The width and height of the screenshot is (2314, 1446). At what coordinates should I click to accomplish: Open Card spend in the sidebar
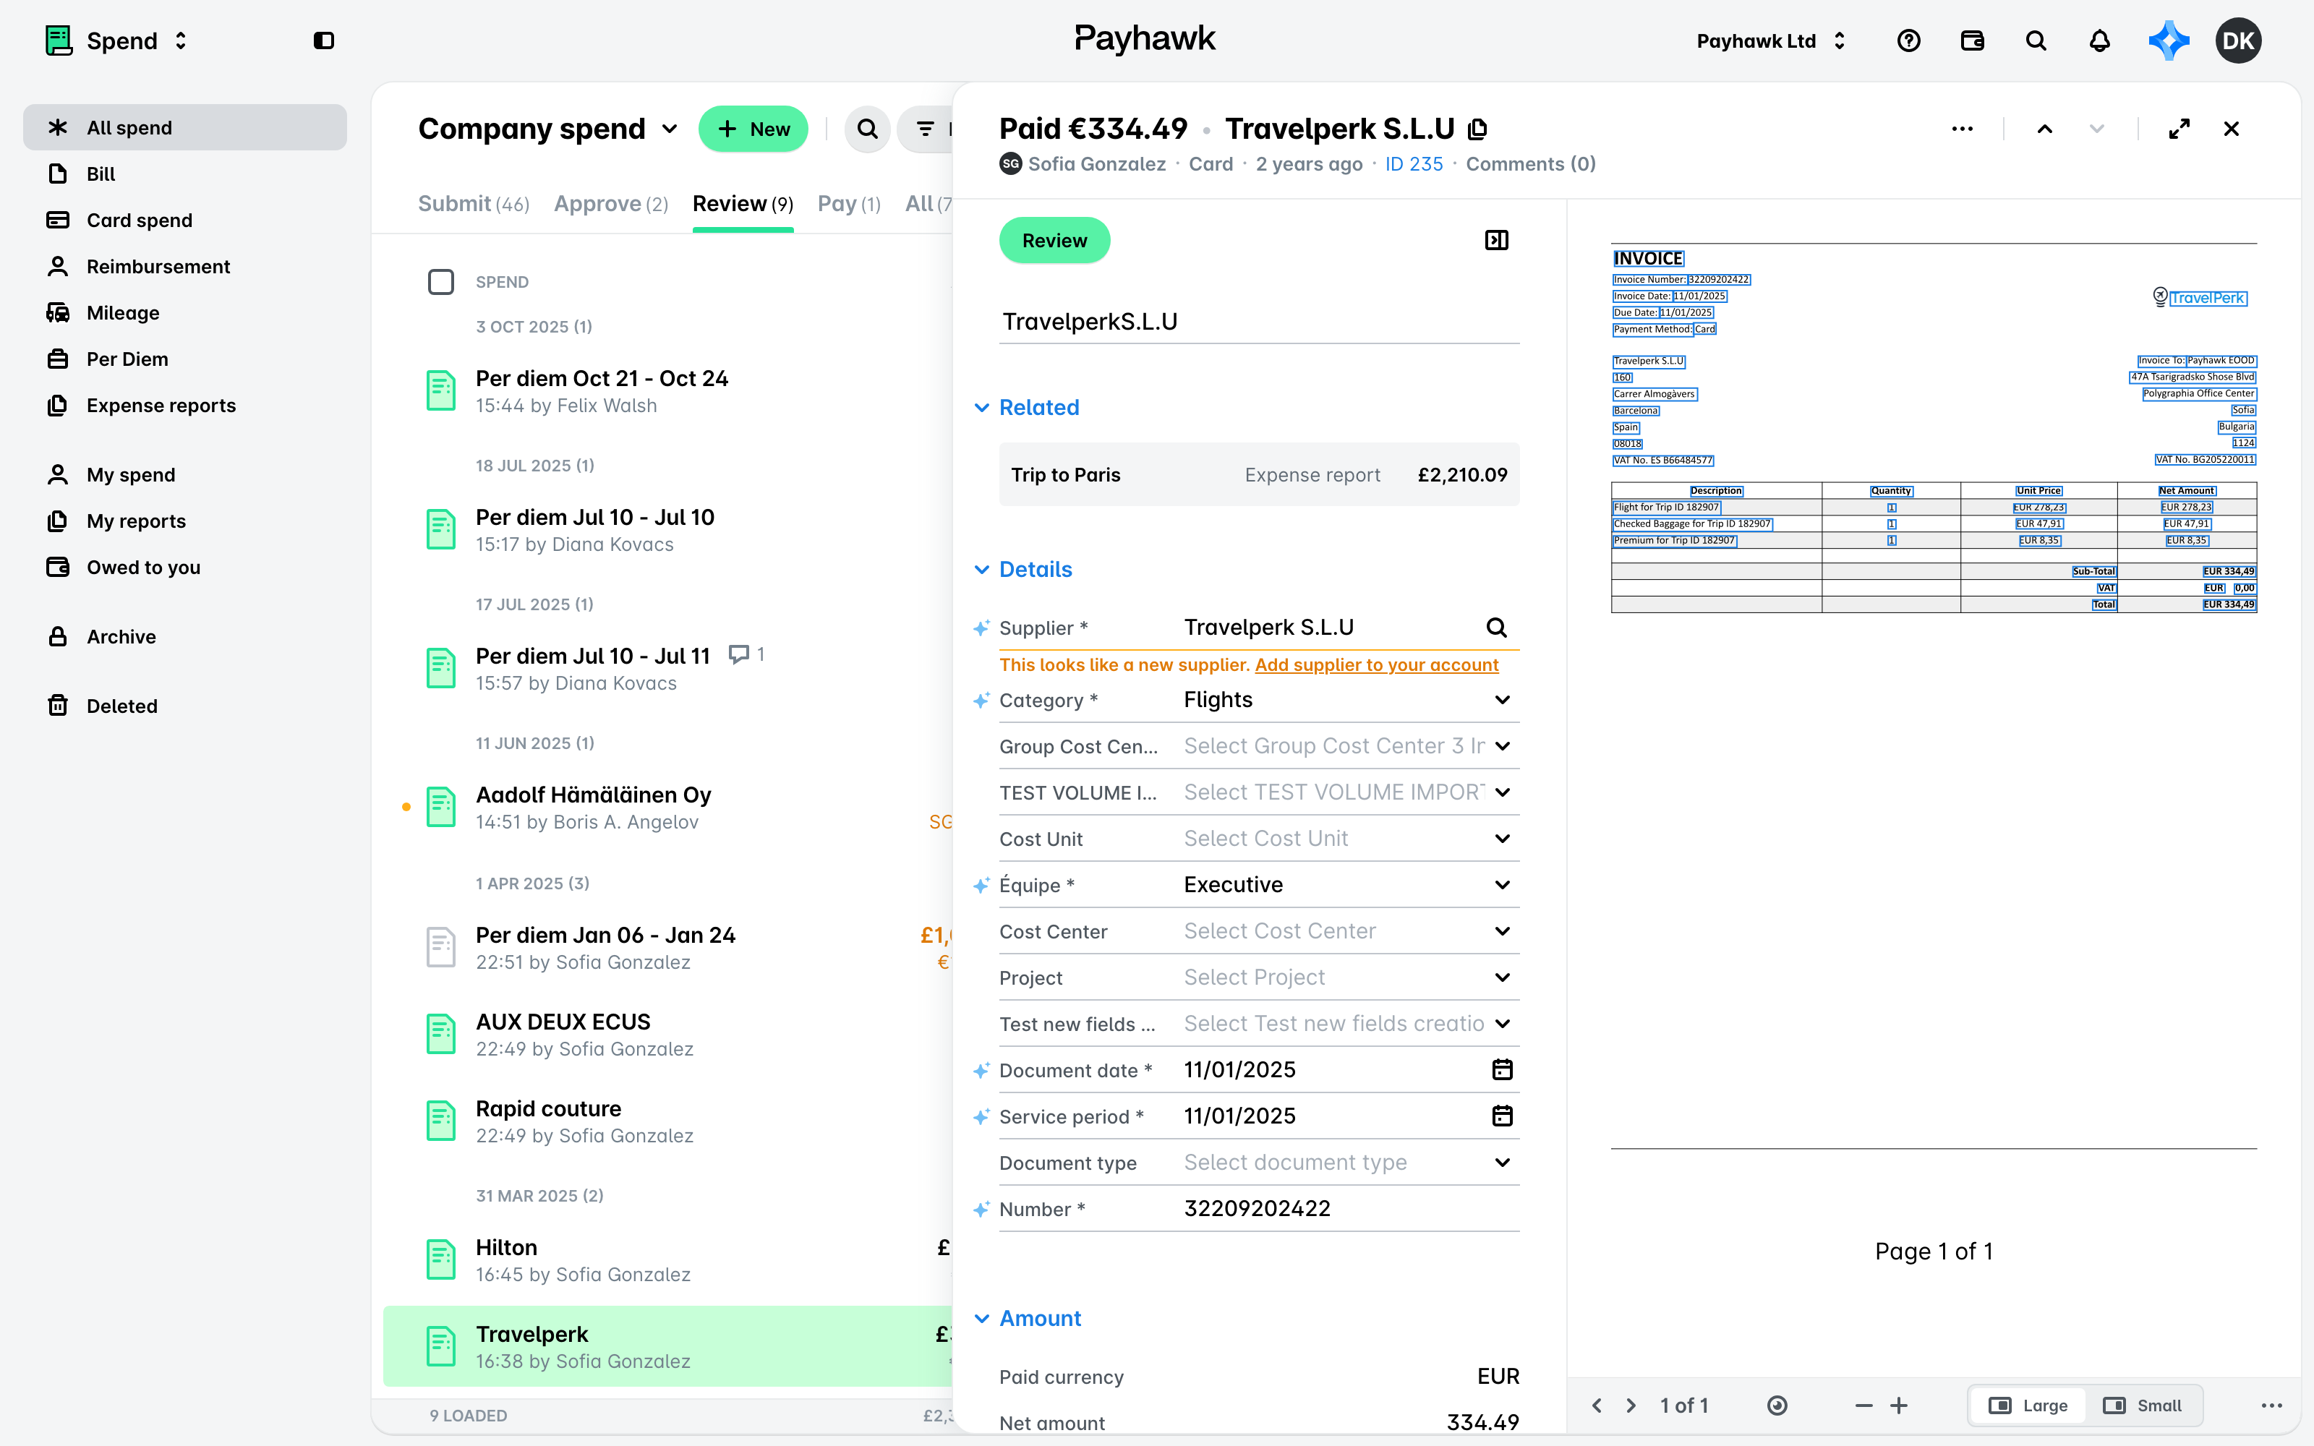(x=186, y=220)
